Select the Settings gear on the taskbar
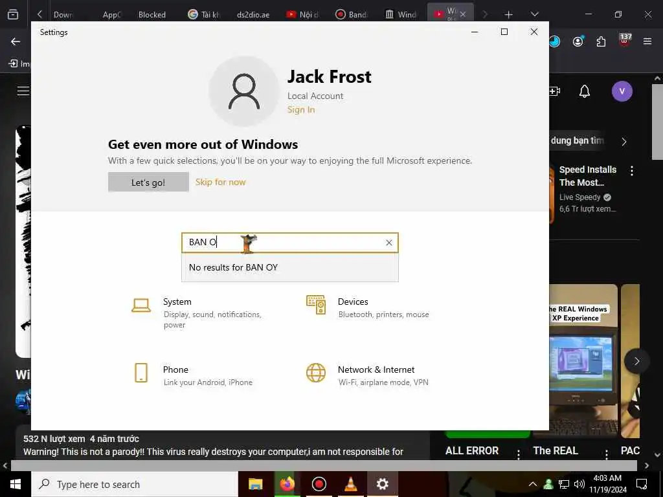663x497 pixels. (x=382, y=484)
